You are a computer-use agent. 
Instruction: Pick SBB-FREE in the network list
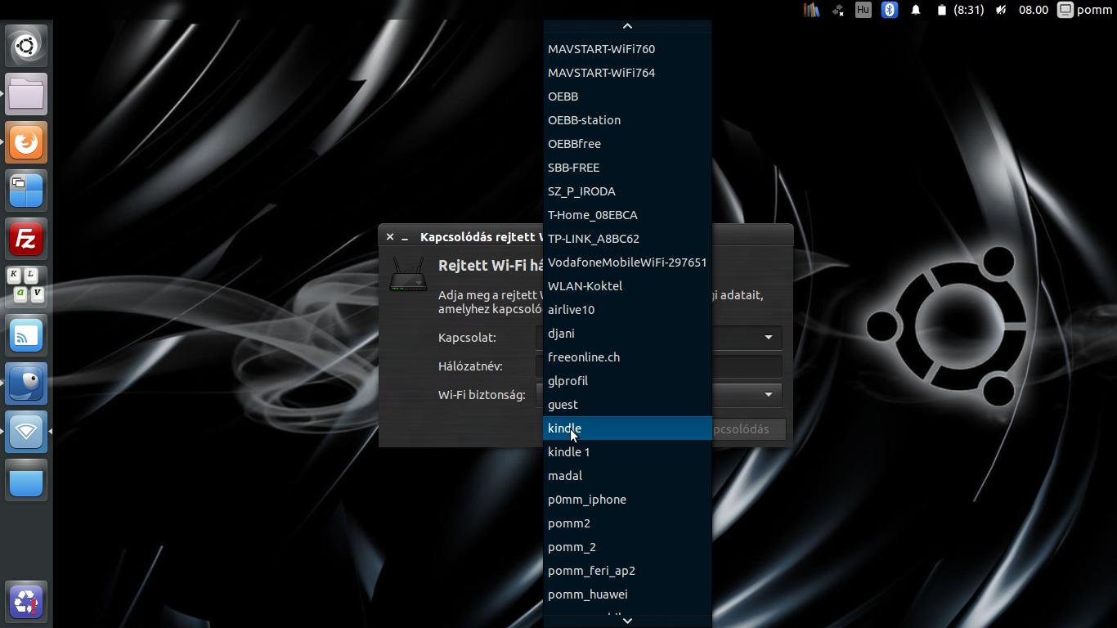[628, 168]
